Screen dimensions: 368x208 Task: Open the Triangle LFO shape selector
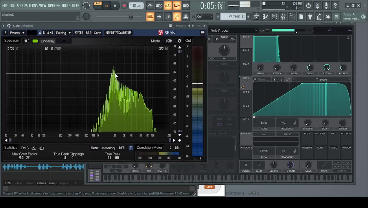321,79
